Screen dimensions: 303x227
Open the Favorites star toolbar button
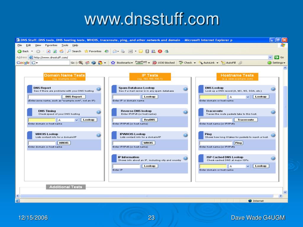[x=93, y=51]
